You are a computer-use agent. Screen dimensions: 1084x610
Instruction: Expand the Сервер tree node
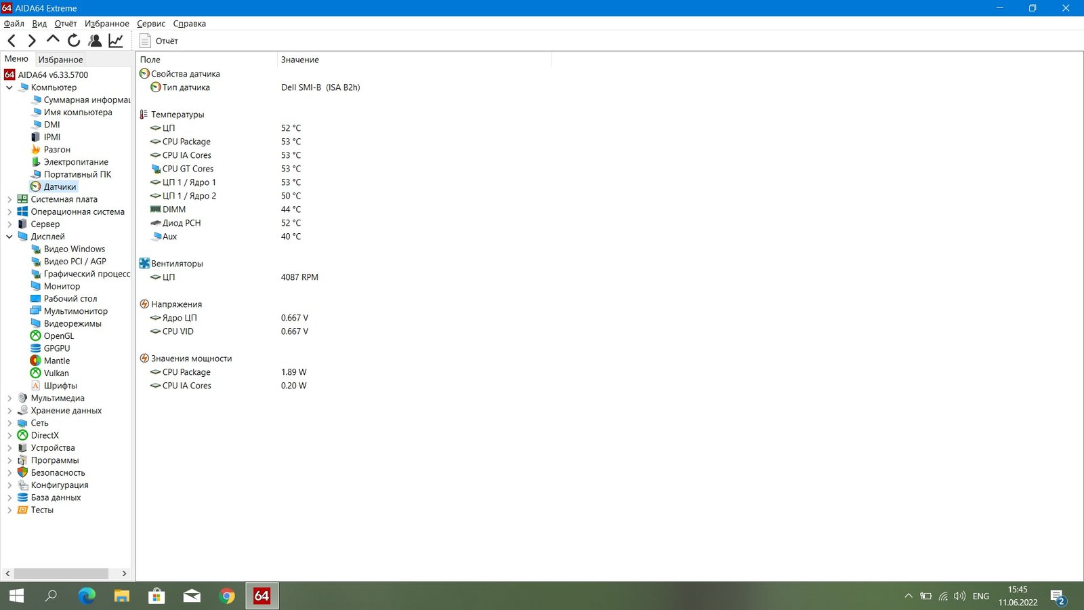[9, 224]
